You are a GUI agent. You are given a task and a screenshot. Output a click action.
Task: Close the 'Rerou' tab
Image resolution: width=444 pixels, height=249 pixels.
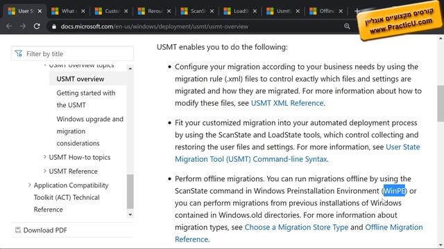(169, 11)
